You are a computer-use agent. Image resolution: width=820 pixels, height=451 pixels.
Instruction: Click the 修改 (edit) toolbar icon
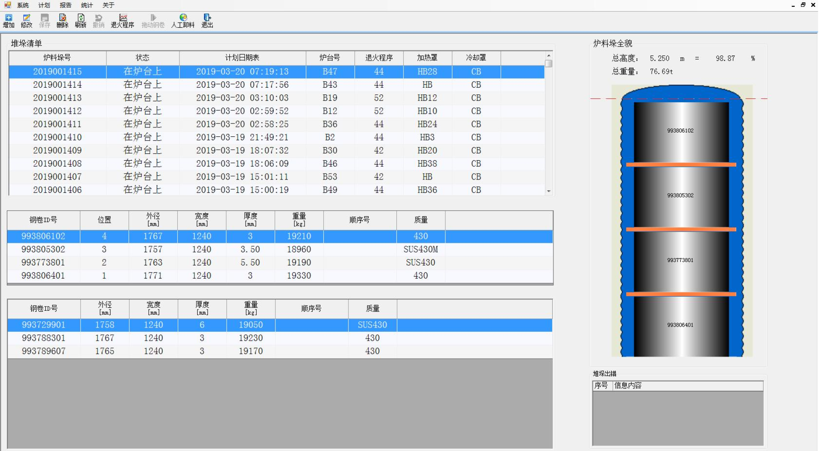coord(26,21)
